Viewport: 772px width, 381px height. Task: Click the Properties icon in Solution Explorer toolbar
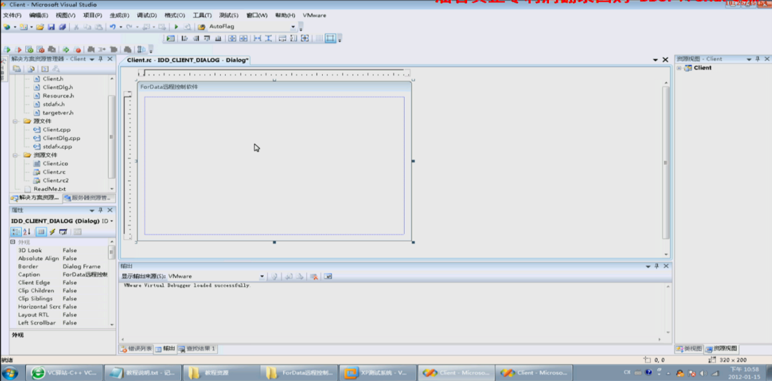point(17,69)
